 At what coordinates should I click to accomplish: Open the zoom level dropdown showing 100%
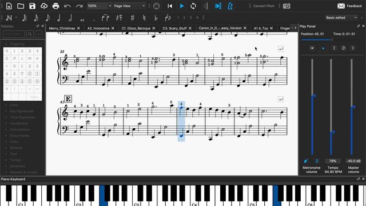[x=100, y=6]
